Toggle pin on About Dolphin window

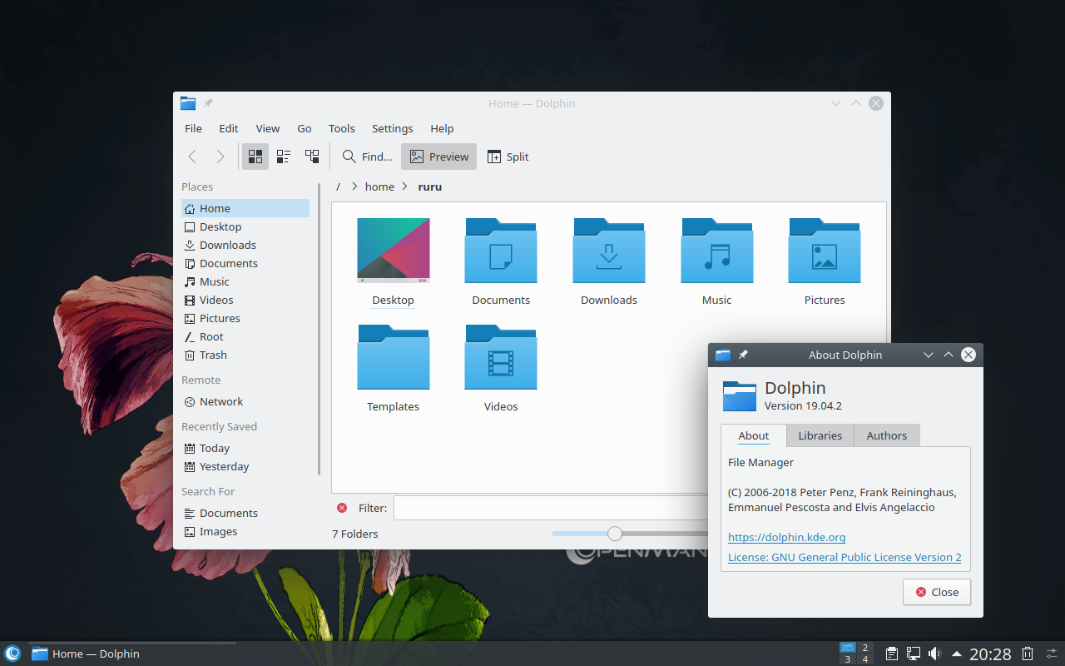coord(743,355)
